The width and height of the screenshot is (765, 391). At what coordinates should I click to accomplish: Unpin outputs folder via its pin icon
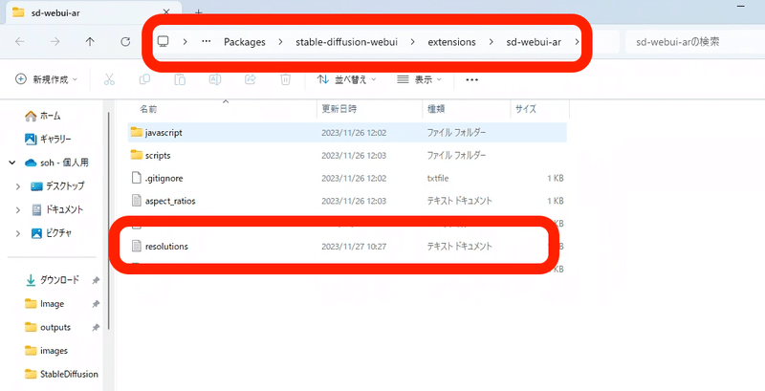click(x=96, y=327)
